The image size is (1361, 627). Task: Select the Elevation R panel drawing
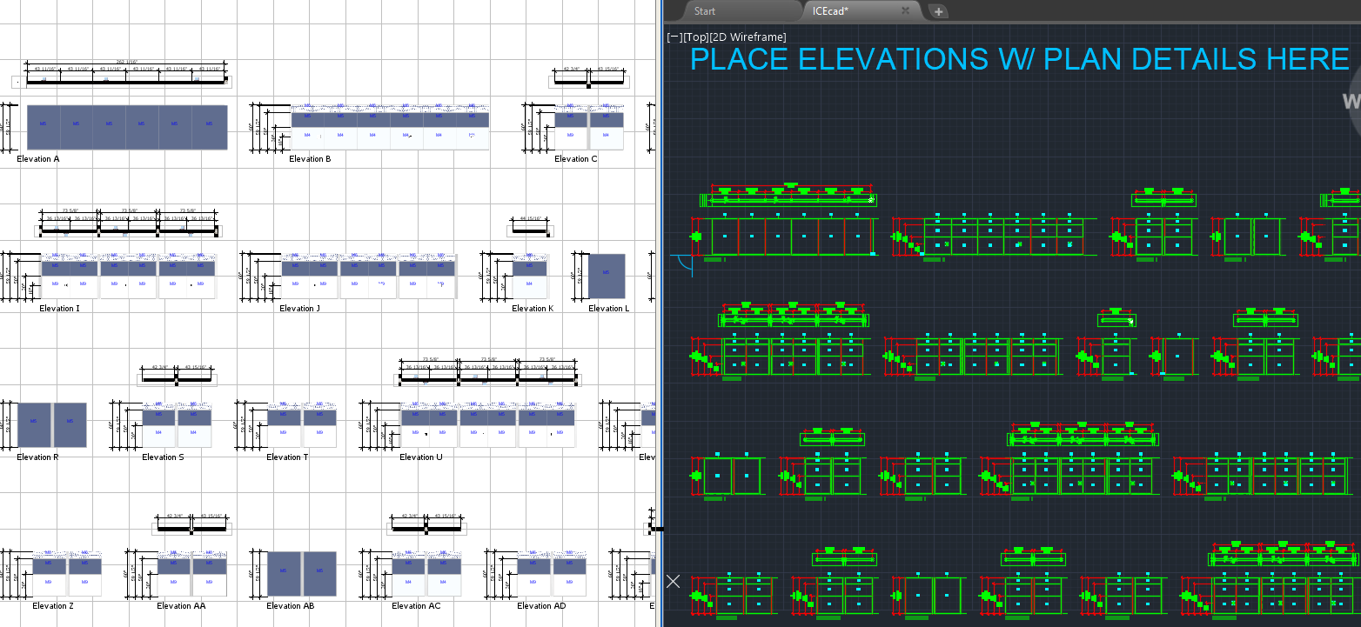tap(52, 424)
